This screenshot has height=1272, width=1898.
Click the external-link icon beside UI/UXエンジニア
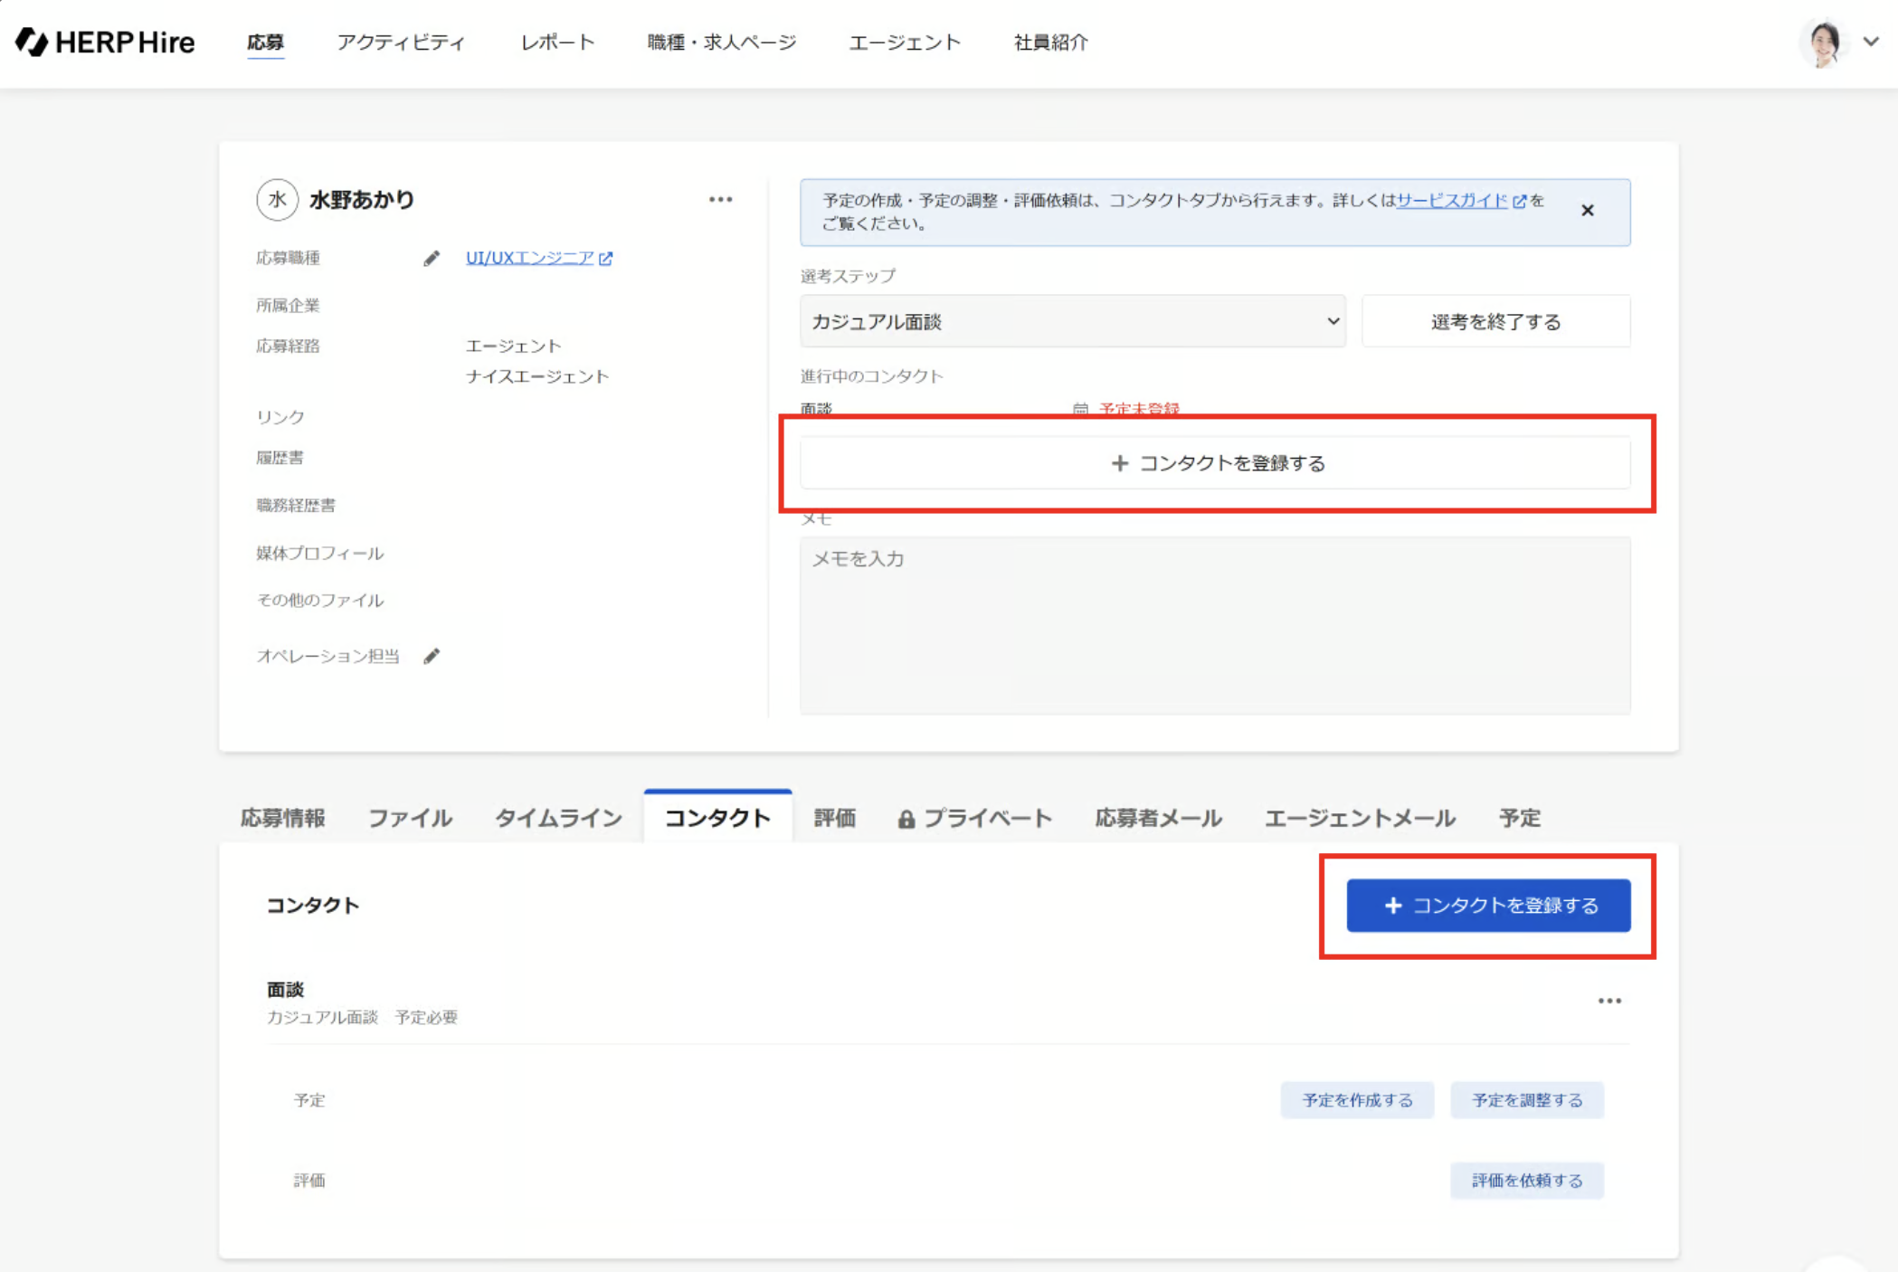point(606,259)
